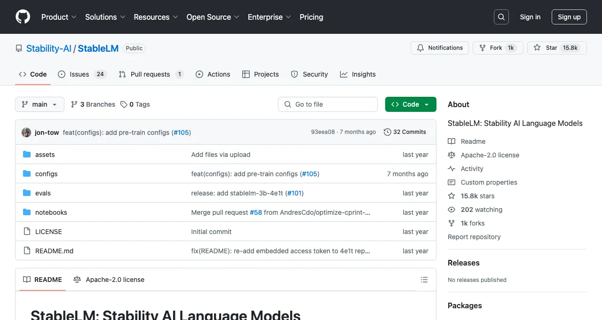The width and height of the screenshot is (602, 320).
Task: Expand the Solutions menu
Action: tap(105, 17)
